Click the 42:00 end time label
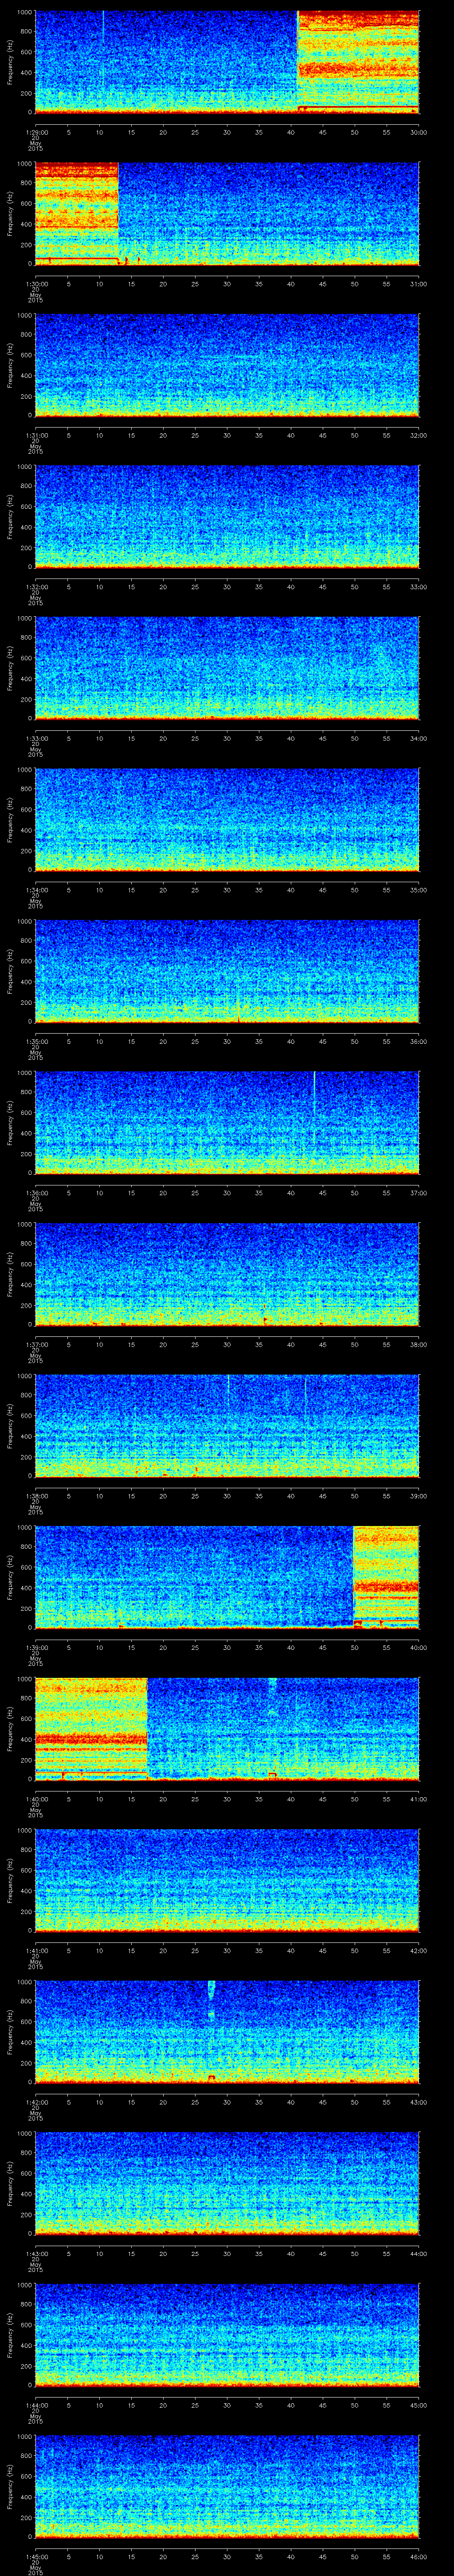 point(418,1950)
